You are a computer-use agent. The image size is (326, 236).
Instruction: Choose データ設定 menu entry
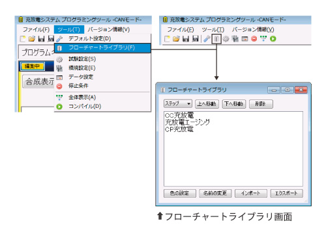click(102, 77)
